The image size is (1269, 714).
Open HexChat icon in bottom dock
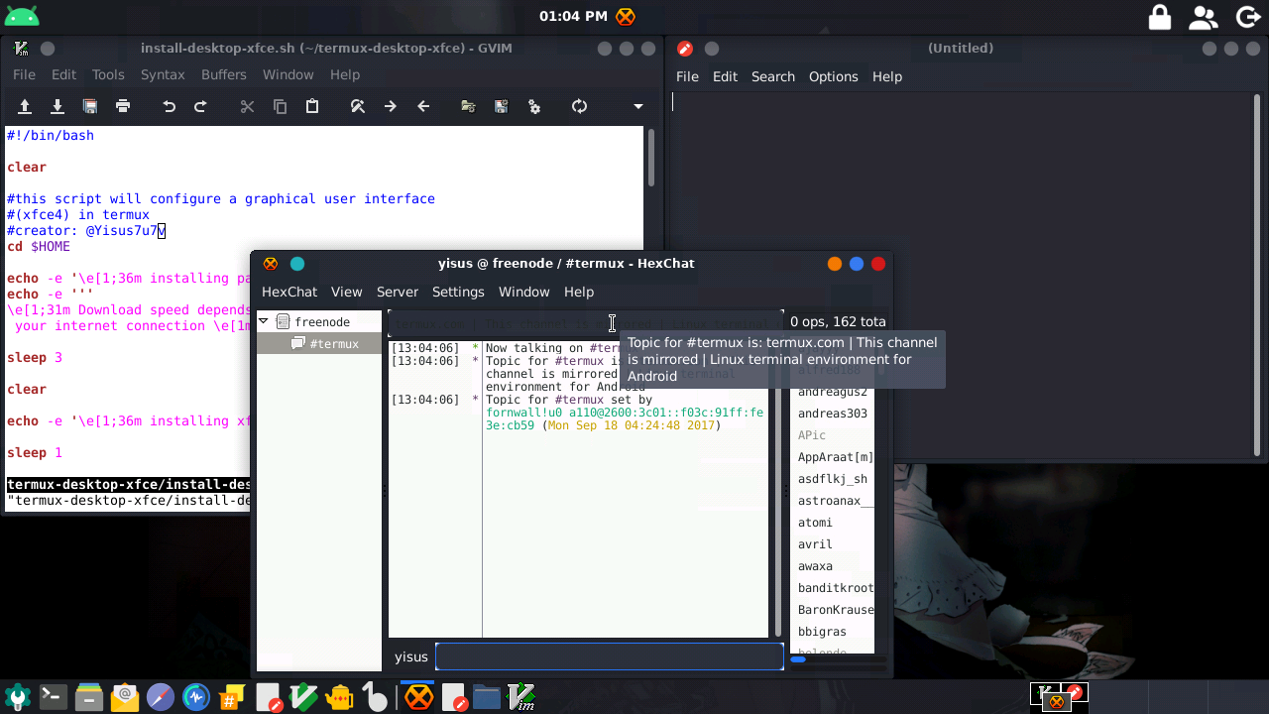tap(419, 697)
